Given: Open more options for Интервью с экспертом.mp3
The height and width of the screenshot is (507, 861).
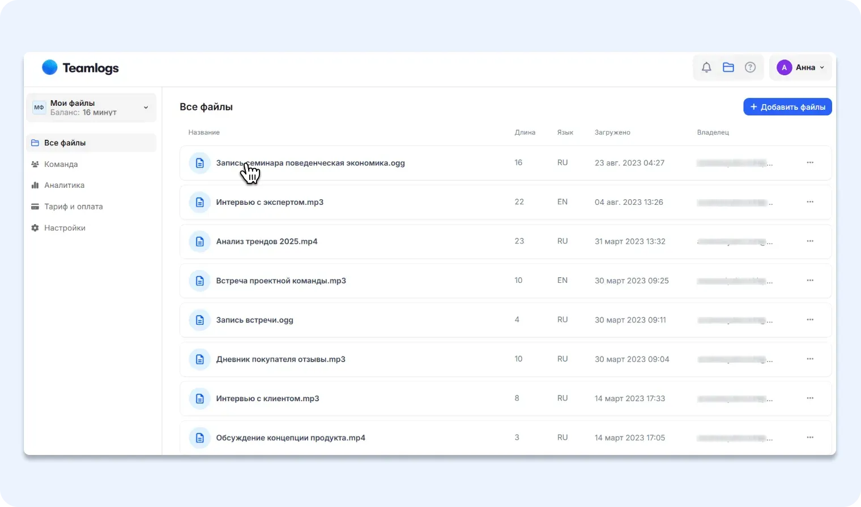Looking at the screenshot, I should (810, 202).
